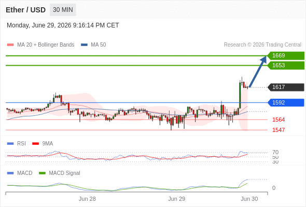The height and width of the screenshot is (207, 306).
Task: Click the 30 MIN timeframe badge
Action: tap(63, 10)
